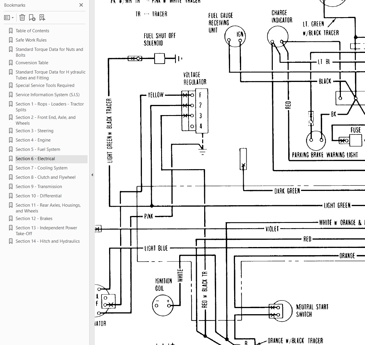Jump to Section 2 - Front End, Axle
Image resolution: width=365 pixels, height=345 pixels.
click(x=46, y=120)
